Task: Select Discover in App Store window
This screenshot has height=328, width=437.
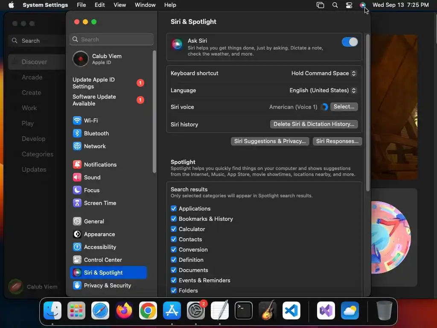Action: pyautogui.click(x=37, y=62)
